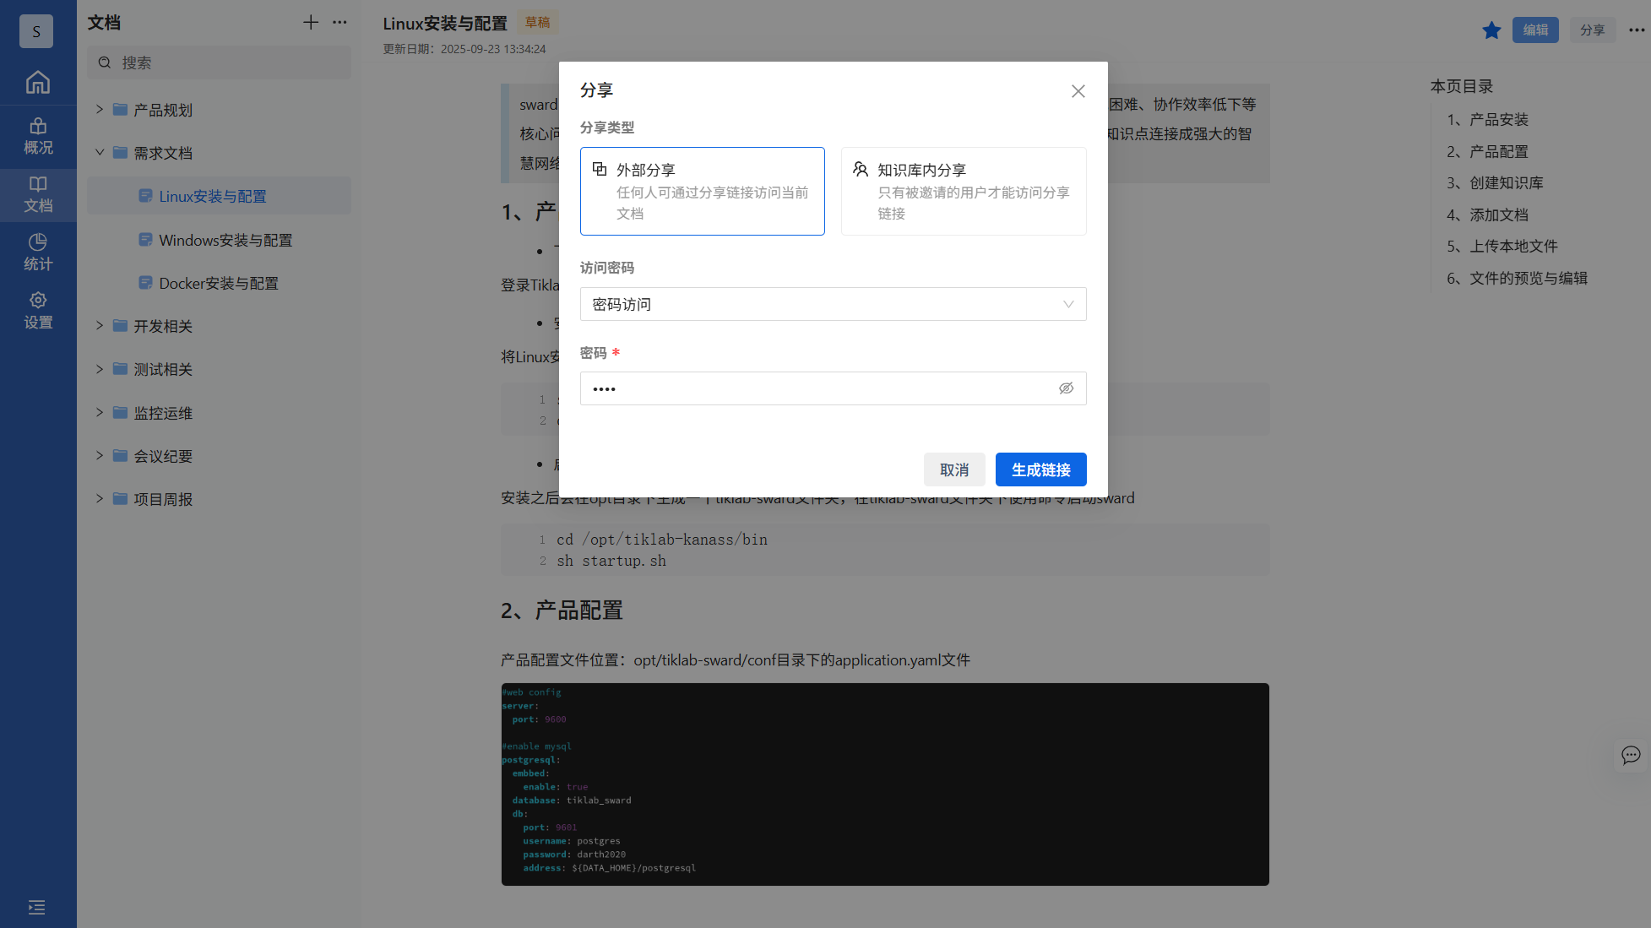1651x928 pixels.
Task: Select the 知识库内分享 share type
Action: pos(963,191)
